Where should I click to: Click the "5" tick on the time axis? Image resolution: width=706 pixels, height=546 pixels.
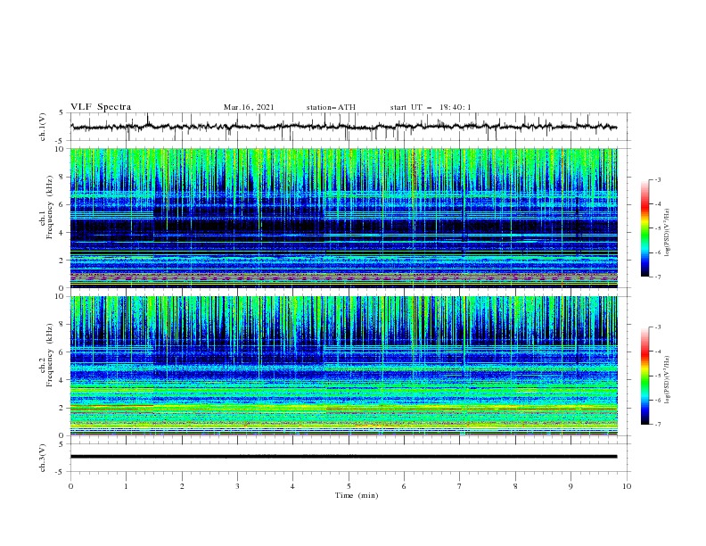coord(349,486)
